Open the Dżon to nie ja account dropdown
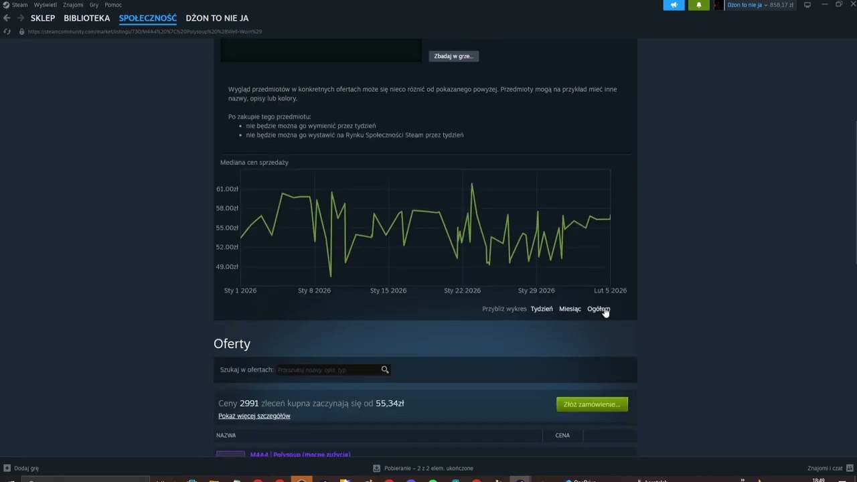Image resolution: width=857 pixels, height=482 pixels. click(747, 5)
